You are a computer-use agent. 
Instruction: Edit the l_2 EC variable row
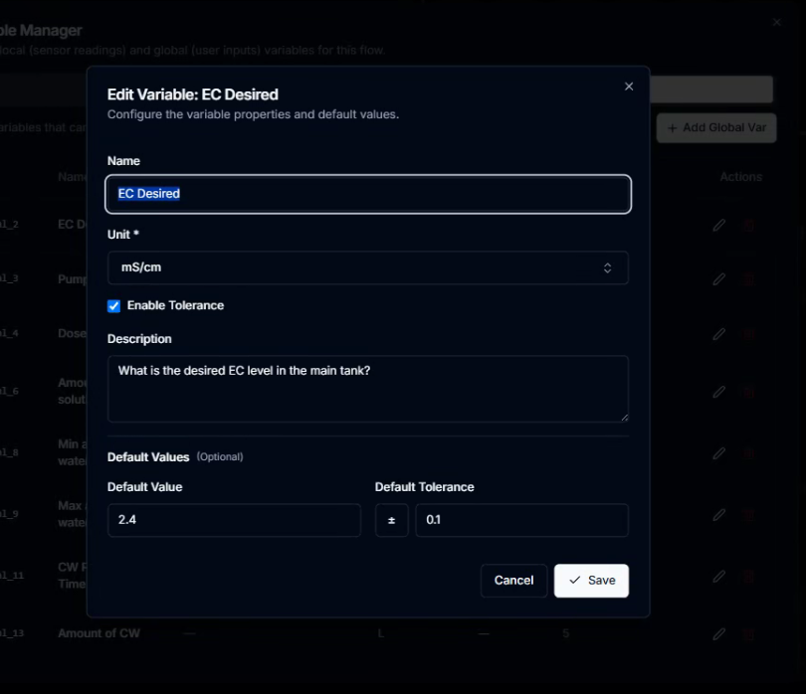point(719,225)
